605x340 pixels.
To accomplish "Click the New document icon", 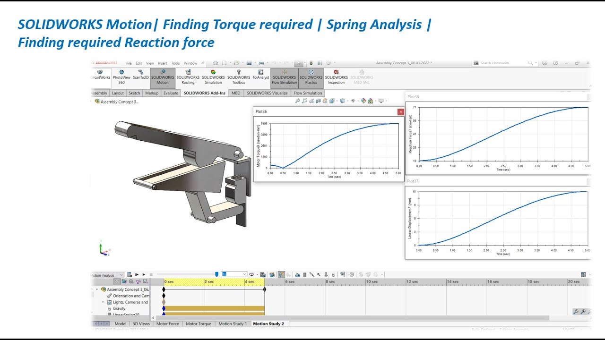I will click(x=224, y=63).
